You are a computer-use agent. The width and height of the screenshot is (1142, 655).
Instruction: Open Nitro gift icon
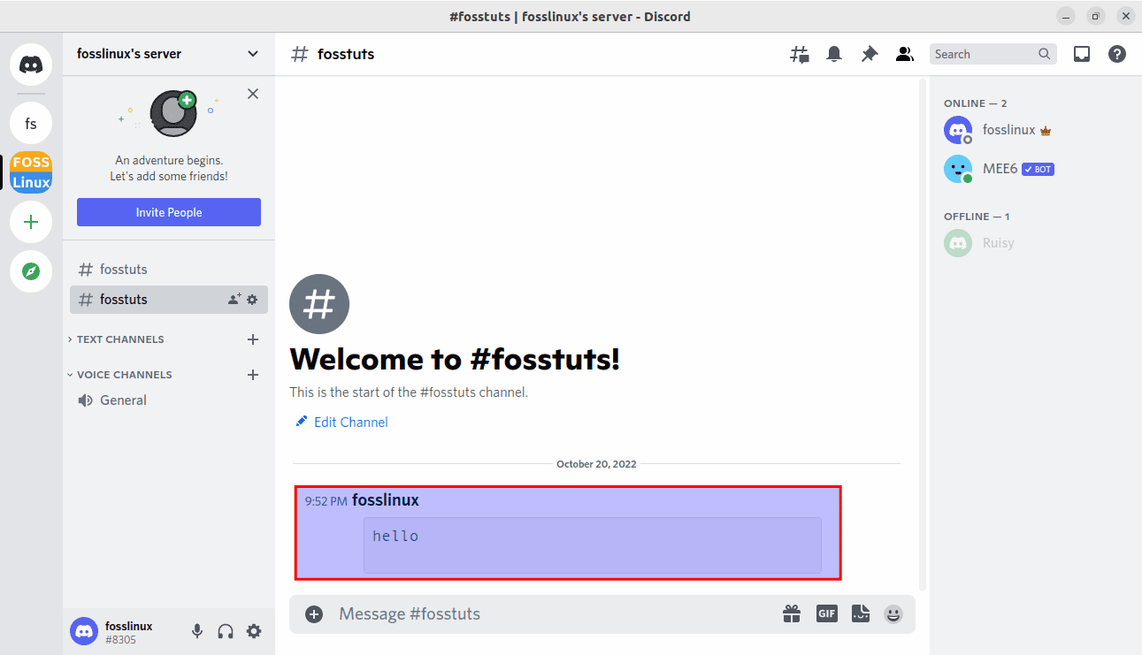pyautogui.click(x=791, y=613)
